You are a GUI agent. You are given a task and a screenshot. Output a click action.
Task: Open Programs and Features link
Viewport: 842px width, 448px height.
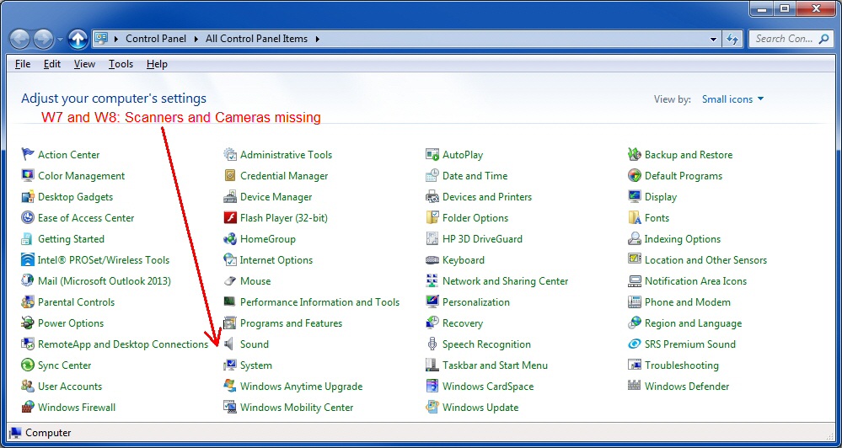coord(291,323)
